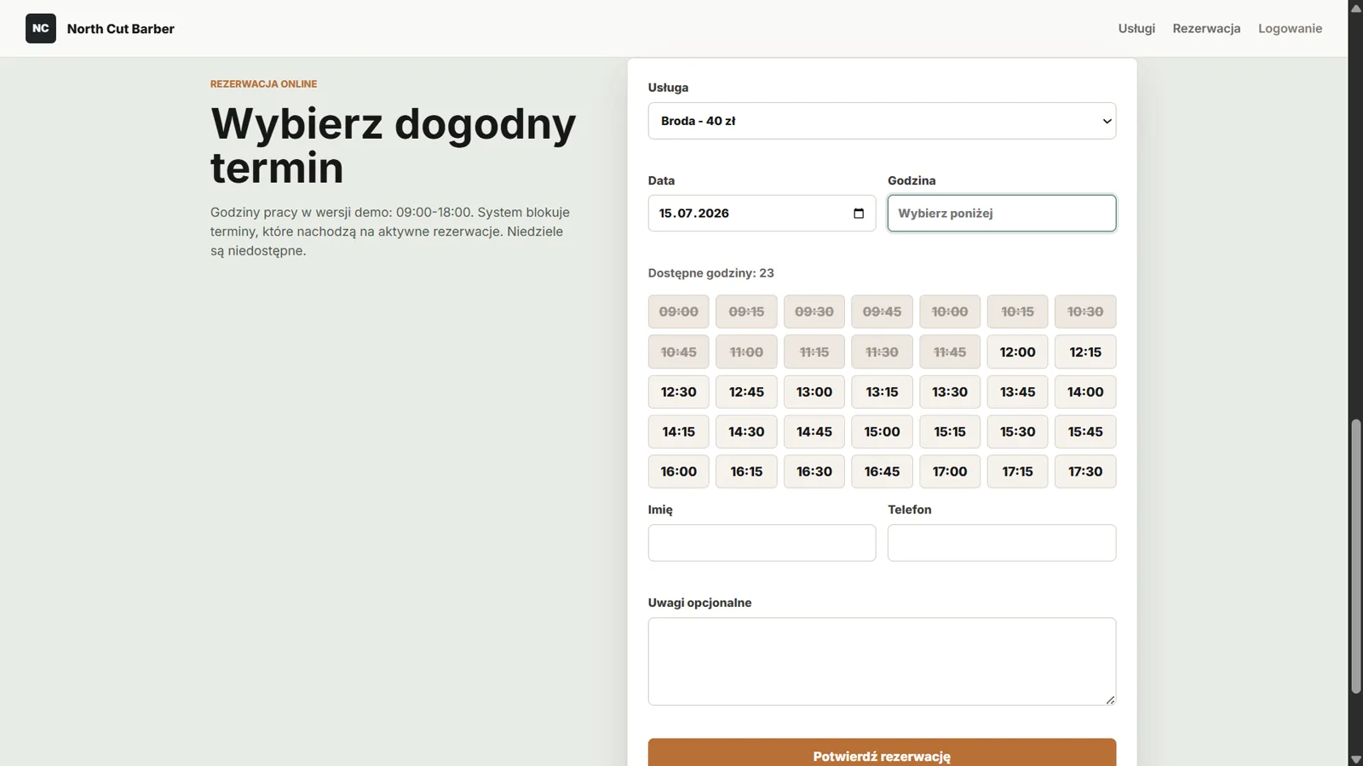
Task: Focus the Data date field
Action: (x=762, y=214)
